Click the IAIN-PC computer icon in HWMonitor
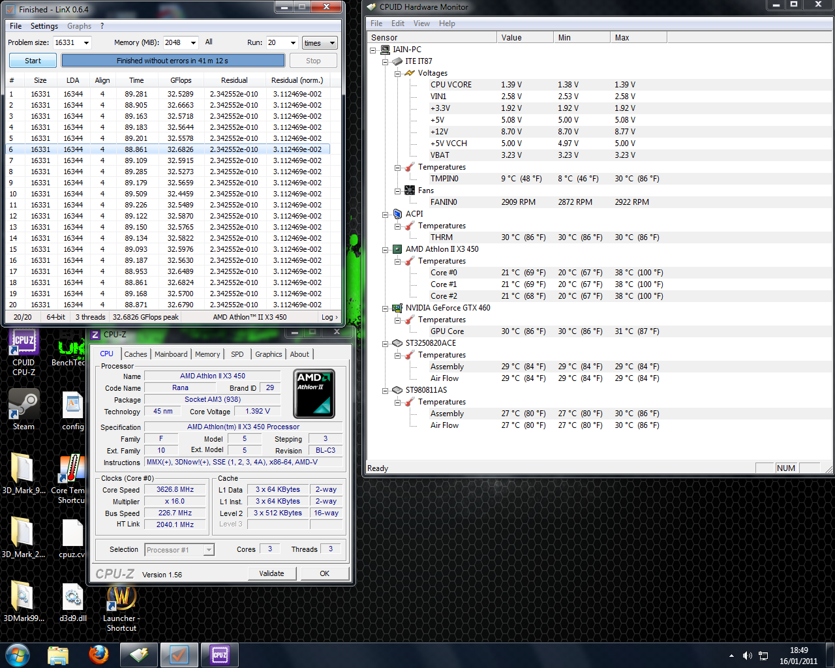 (385, 50)
